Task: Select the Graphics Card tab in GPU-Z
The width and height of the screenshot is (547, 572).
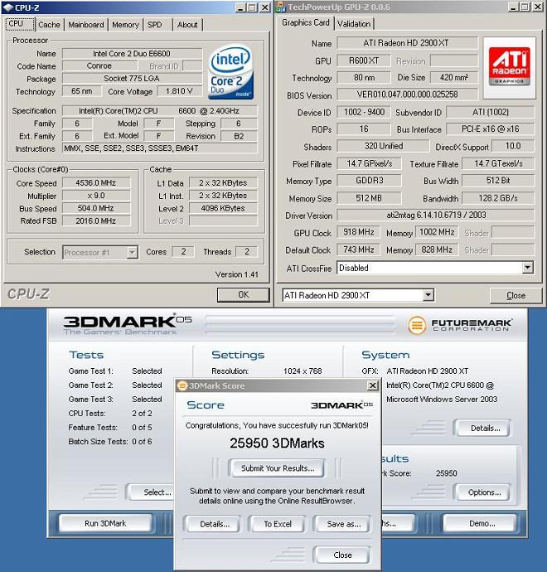Action: coord(306,22)
